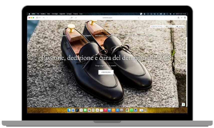
Task: Click the scroll-to-top arrow button
Action: click(x=183, y=104)
